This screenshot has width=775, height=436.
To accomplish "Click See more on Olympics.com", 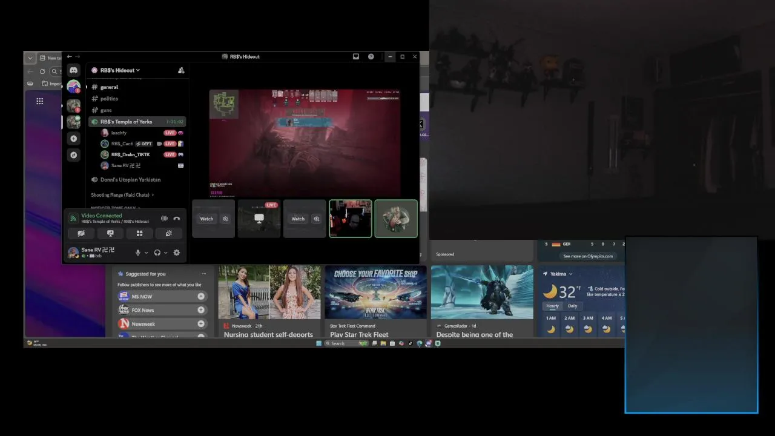I will (588, 256).
